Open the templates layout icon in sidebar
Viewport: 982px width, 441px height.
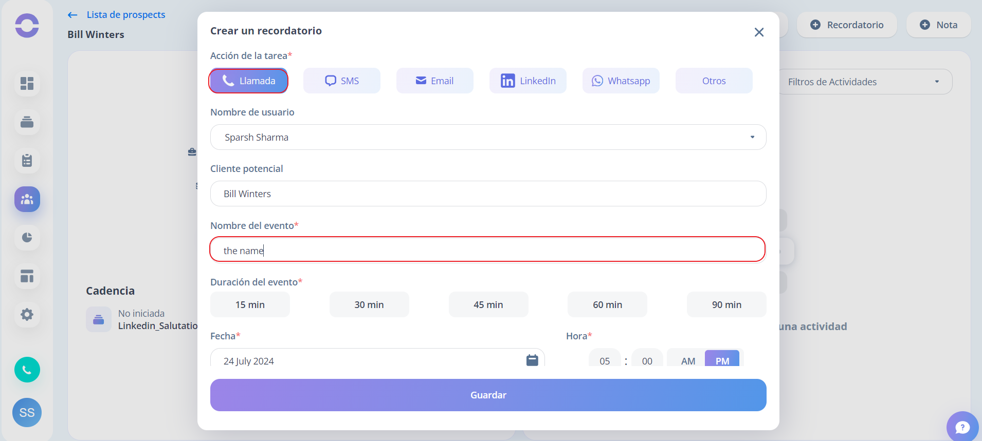27,276
